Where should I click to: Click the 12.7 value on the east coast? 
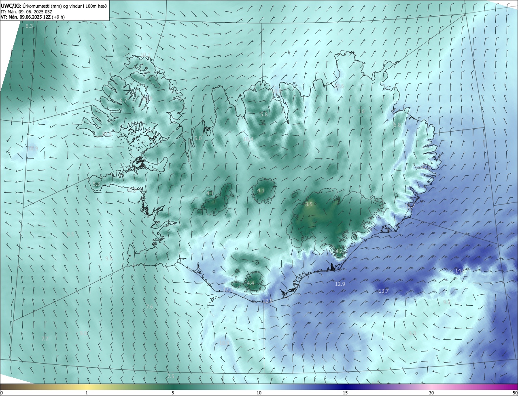pos(411,206)
